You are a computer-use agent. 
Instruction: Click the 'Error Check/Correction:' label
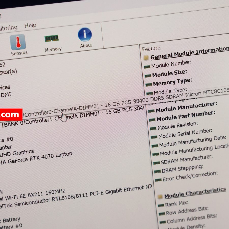pos(190,176)
